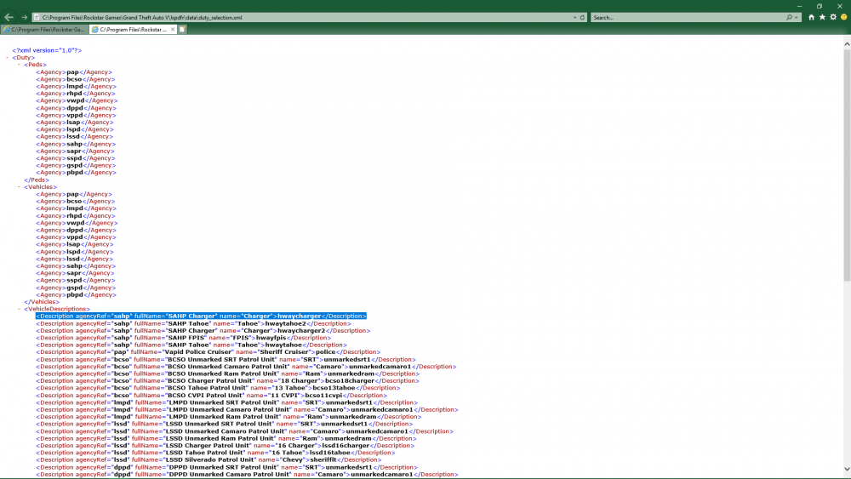The height and width of the screenshot is (479, 851).
Task: Click the <VehicleDescriptions> tag
Action: [x=57, y=309]
